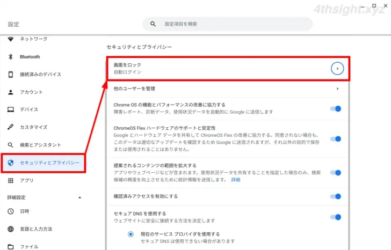Open 日時 settings section
Viewport: 391px width, 250px height.
click(25, 211)
